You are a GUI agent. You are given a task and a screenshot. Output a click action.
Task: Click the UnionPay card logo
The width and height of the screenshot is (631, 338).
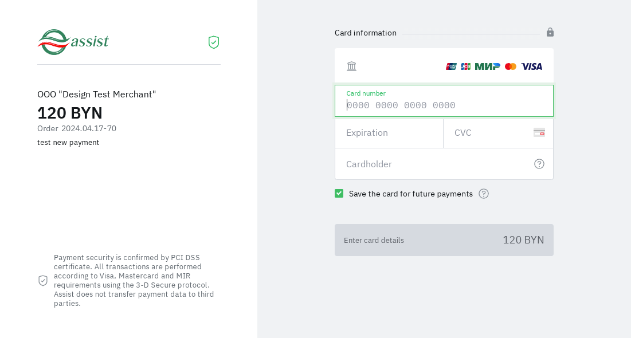[x=451, y=66]
